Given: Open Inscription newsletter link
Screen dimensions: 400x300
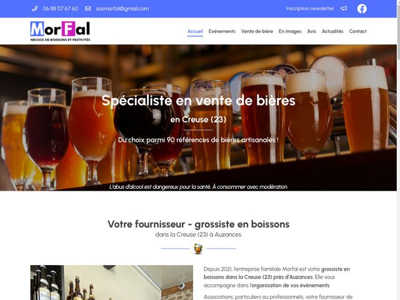Looking at the screenshot, I should pyautogui.click(x=310, y=8).
